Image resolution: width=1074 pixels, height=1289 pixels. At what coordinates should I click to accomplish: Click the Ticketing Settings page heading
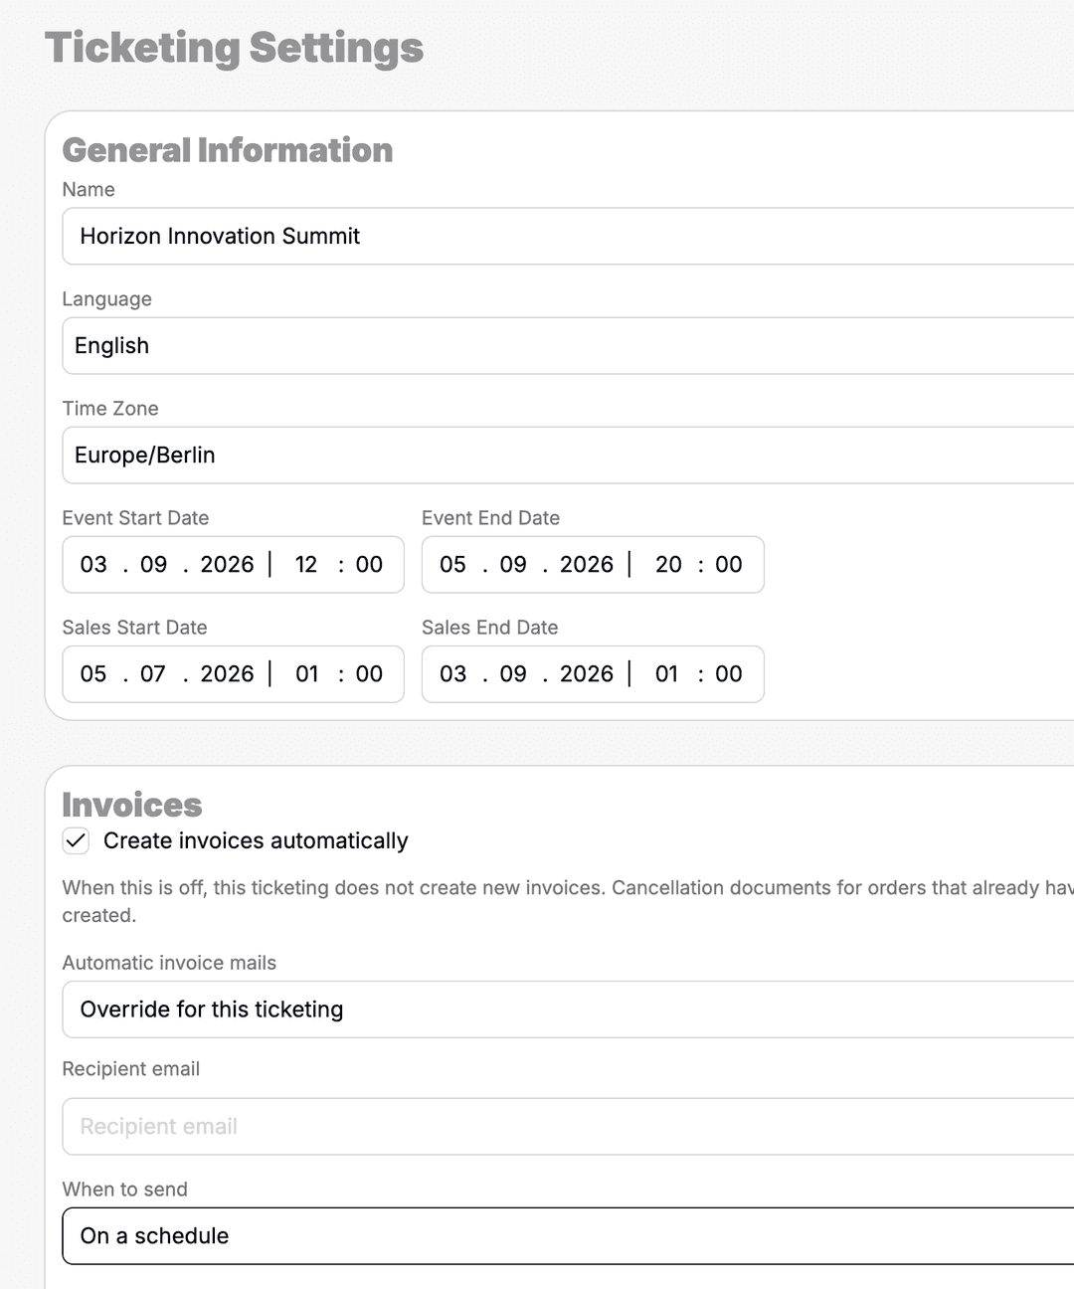(x=235, y=48)
